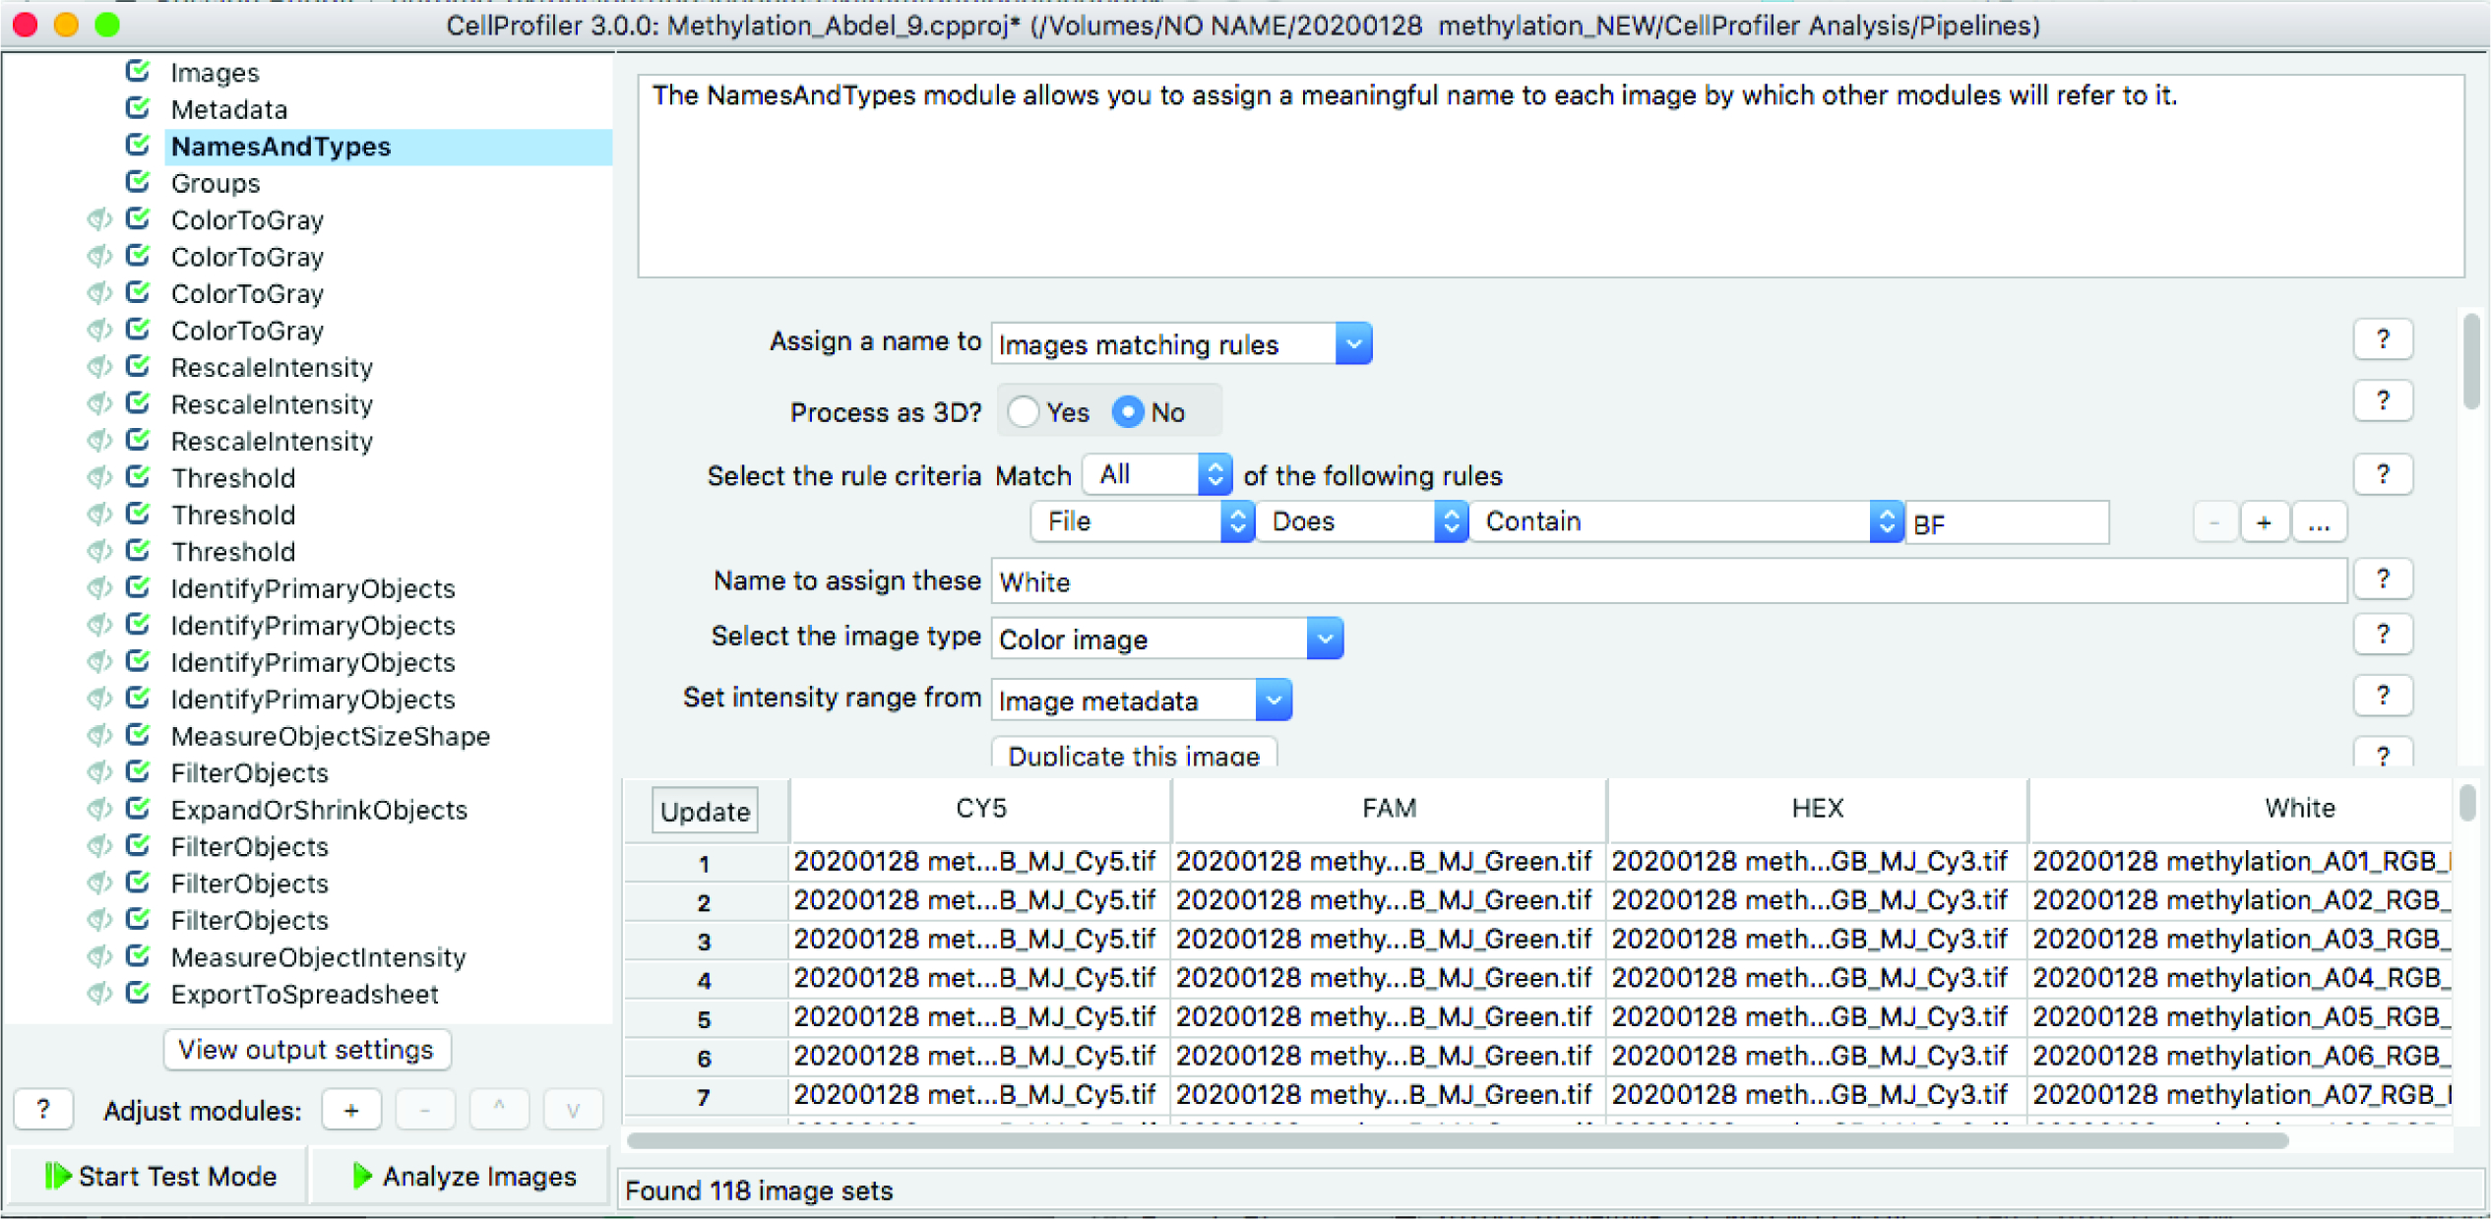Open the Assign a name to dropdown
The image size is (2491, 1219).
(x=1180, y=343)
